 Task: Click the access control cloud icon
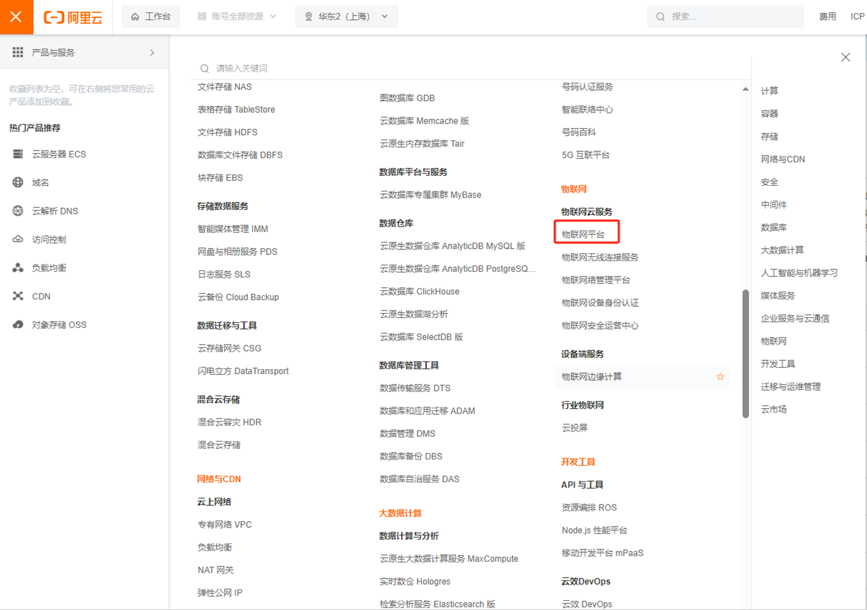coord(18,239)
